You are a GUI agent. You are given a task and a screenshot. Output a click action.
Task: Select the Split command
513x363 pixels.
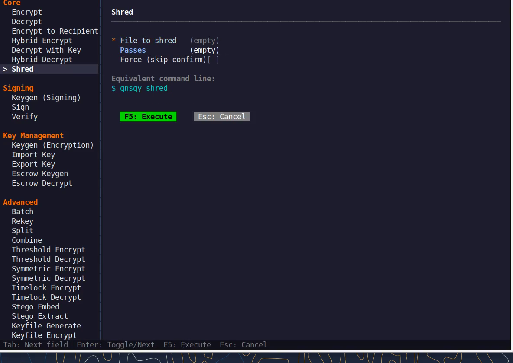(23, 230)
